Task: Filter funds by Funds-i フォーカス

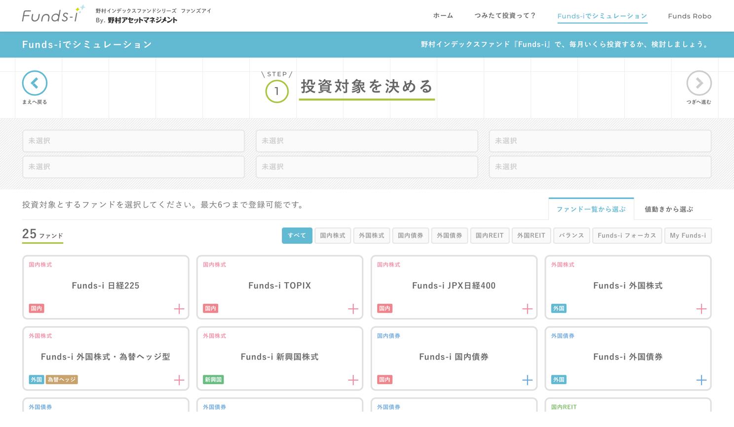Action: click(x=627, y=235)
